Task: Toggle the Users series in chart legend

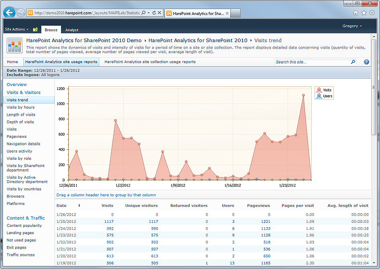Action: 324,96
